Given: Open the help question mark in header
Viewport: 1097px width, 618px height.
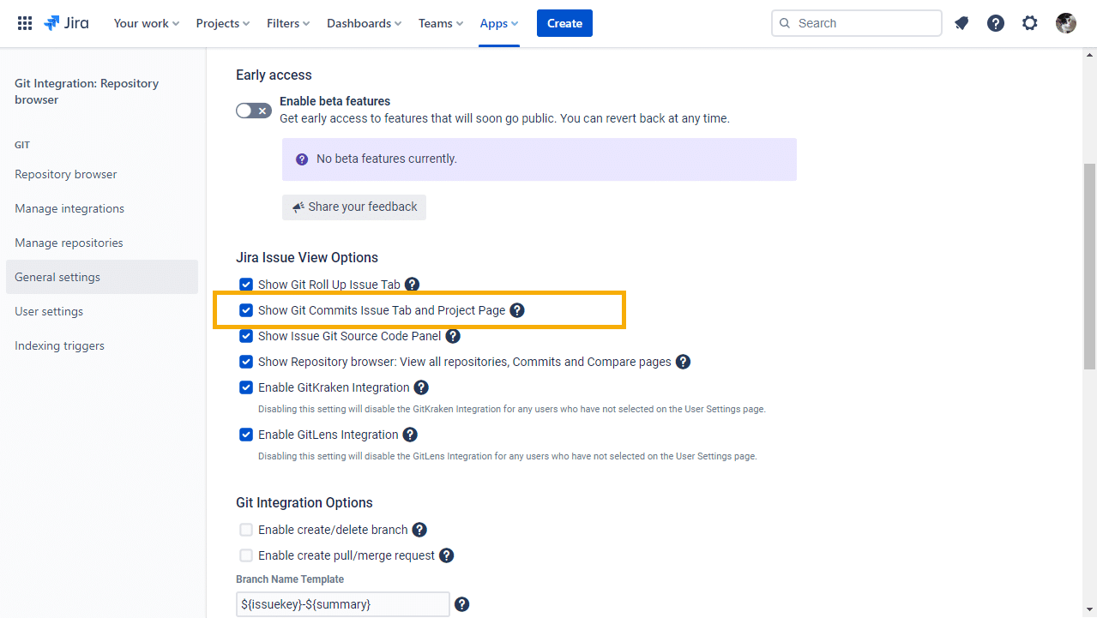Looking at the screenshot, I should pyautogui.click(x=996, y=23).
